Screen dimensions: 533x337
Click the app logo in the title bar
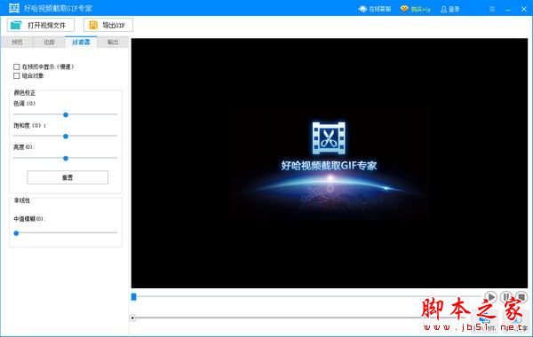click(14, 8)
